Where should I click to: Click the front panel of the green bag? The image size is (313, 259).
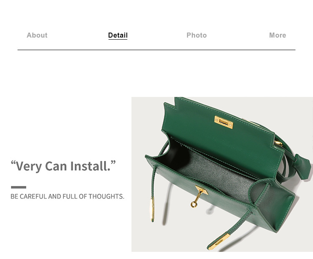199,190
